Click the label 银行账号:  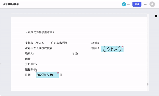pos(31,70)
